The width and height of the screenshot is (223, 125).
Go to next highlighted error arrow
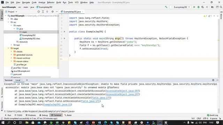tap(217, 16)
